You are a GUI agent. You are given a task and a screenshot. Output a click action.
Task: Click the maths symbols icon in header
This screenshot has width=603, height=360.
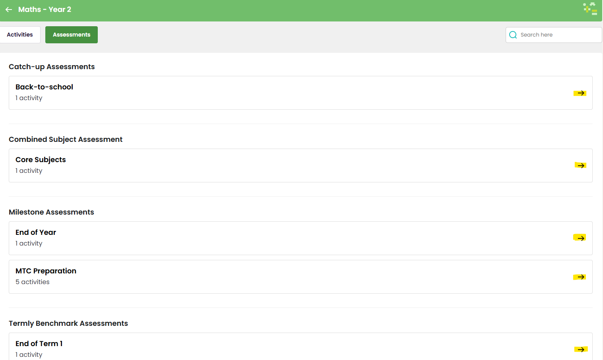click(x=590, y=9)
